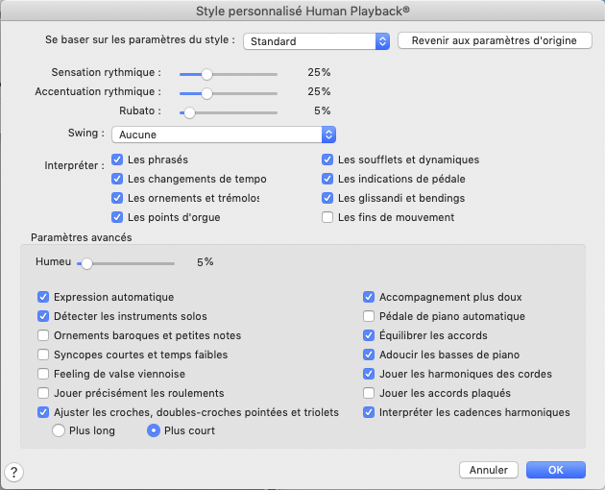This screenshot has width=605, height=490.
Task: Confirm with the OK button
Action: pyautogui.click(x=556, y=470)
